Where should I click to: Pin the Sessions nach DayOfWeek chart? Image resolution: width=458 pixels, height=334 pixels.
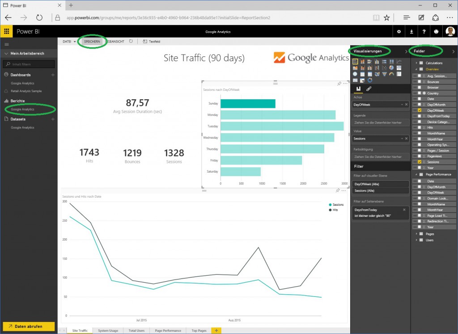pos(339,84)
